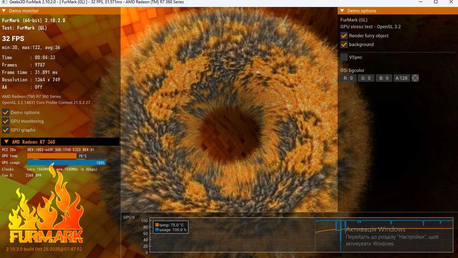Click the fan 0: 2365 RPM line

click(22, 175)
